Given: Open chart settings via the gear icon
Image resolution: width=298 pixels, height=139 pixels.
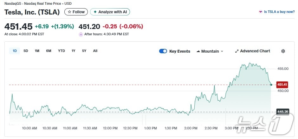Looking at the screenshot, I should pyautogui.click(x=283, y=51).
